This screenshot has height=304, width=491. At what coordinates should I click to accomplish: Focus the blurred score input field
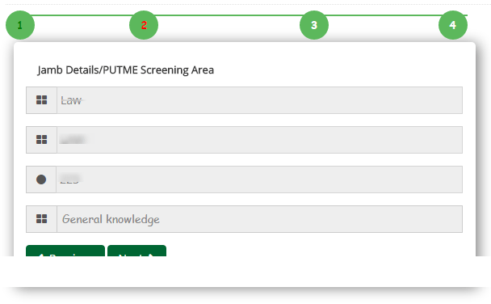259,179
